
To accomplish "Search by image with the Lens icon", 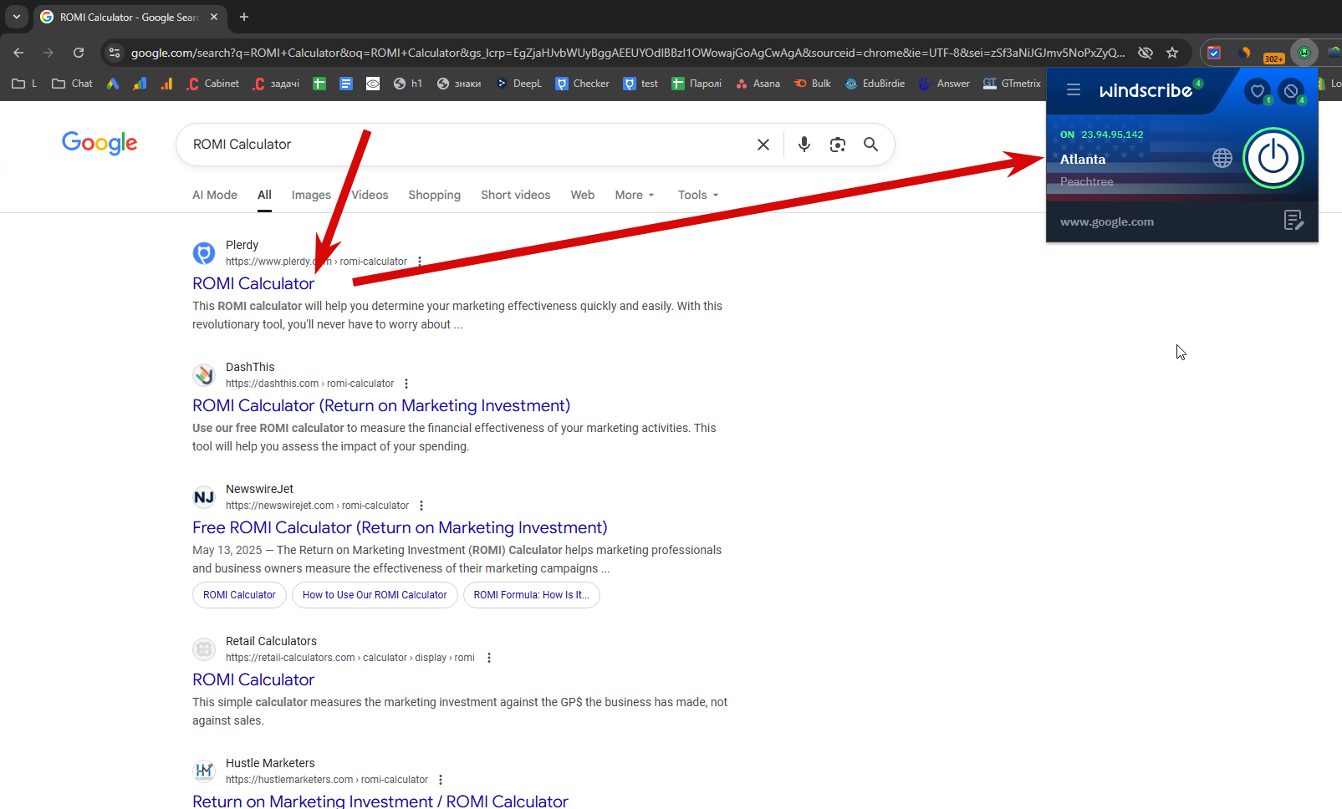I will (x=838, y=145).
